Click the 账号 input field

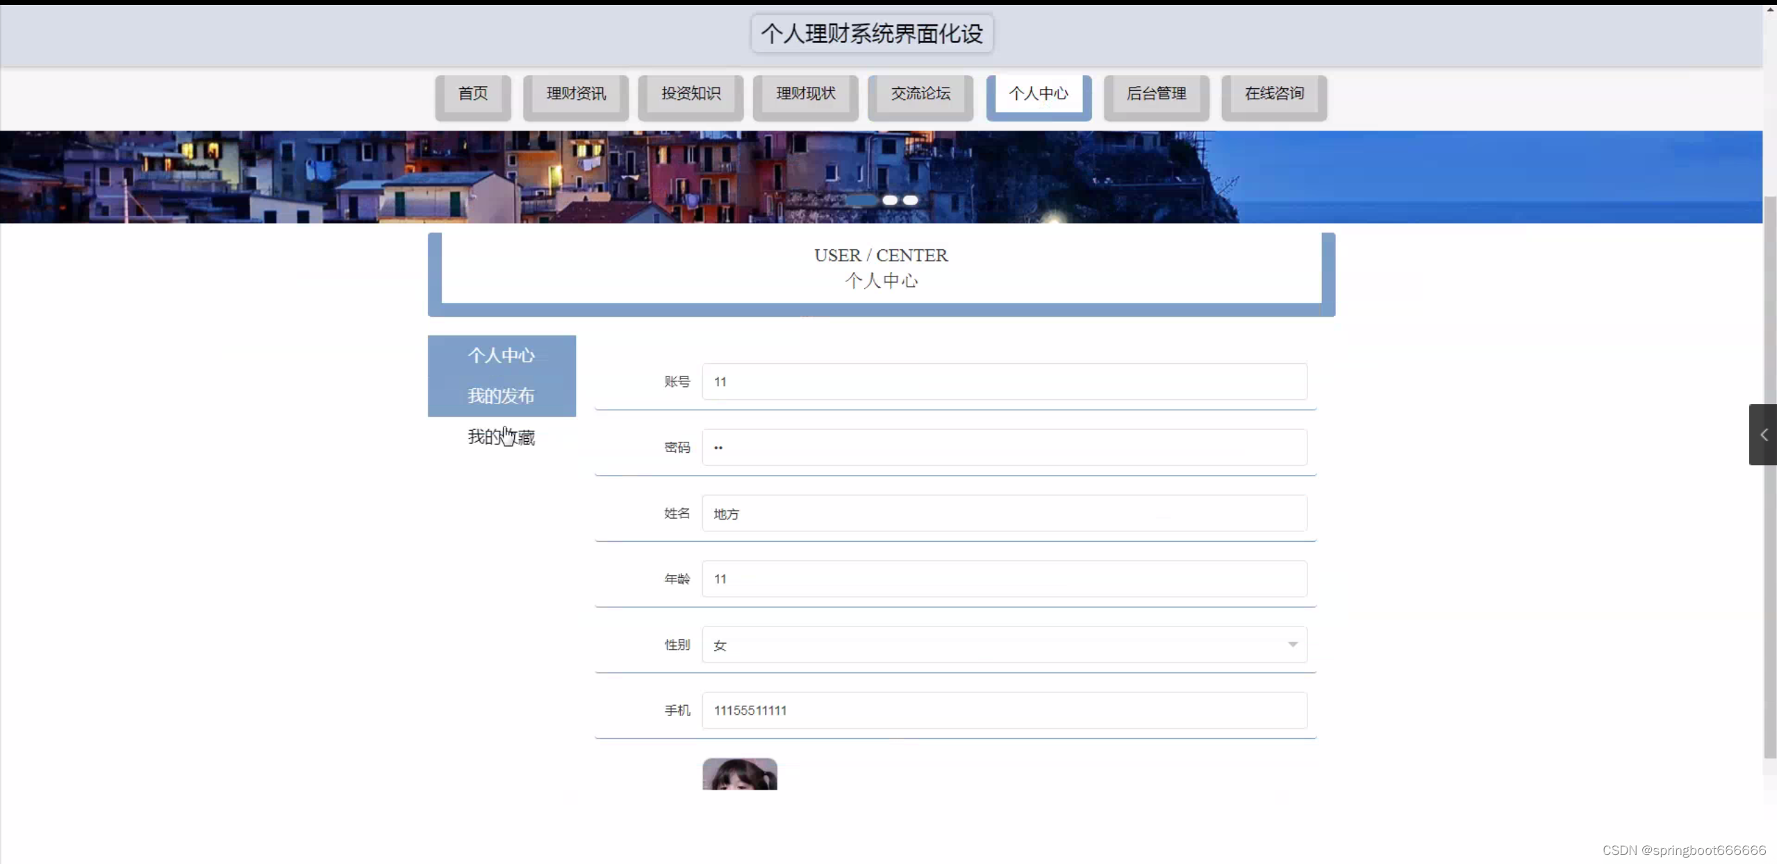[x=1004, y=381]
